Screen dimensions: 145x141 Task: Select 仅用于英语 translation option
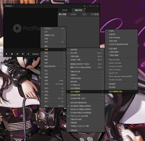click(121, 41)
